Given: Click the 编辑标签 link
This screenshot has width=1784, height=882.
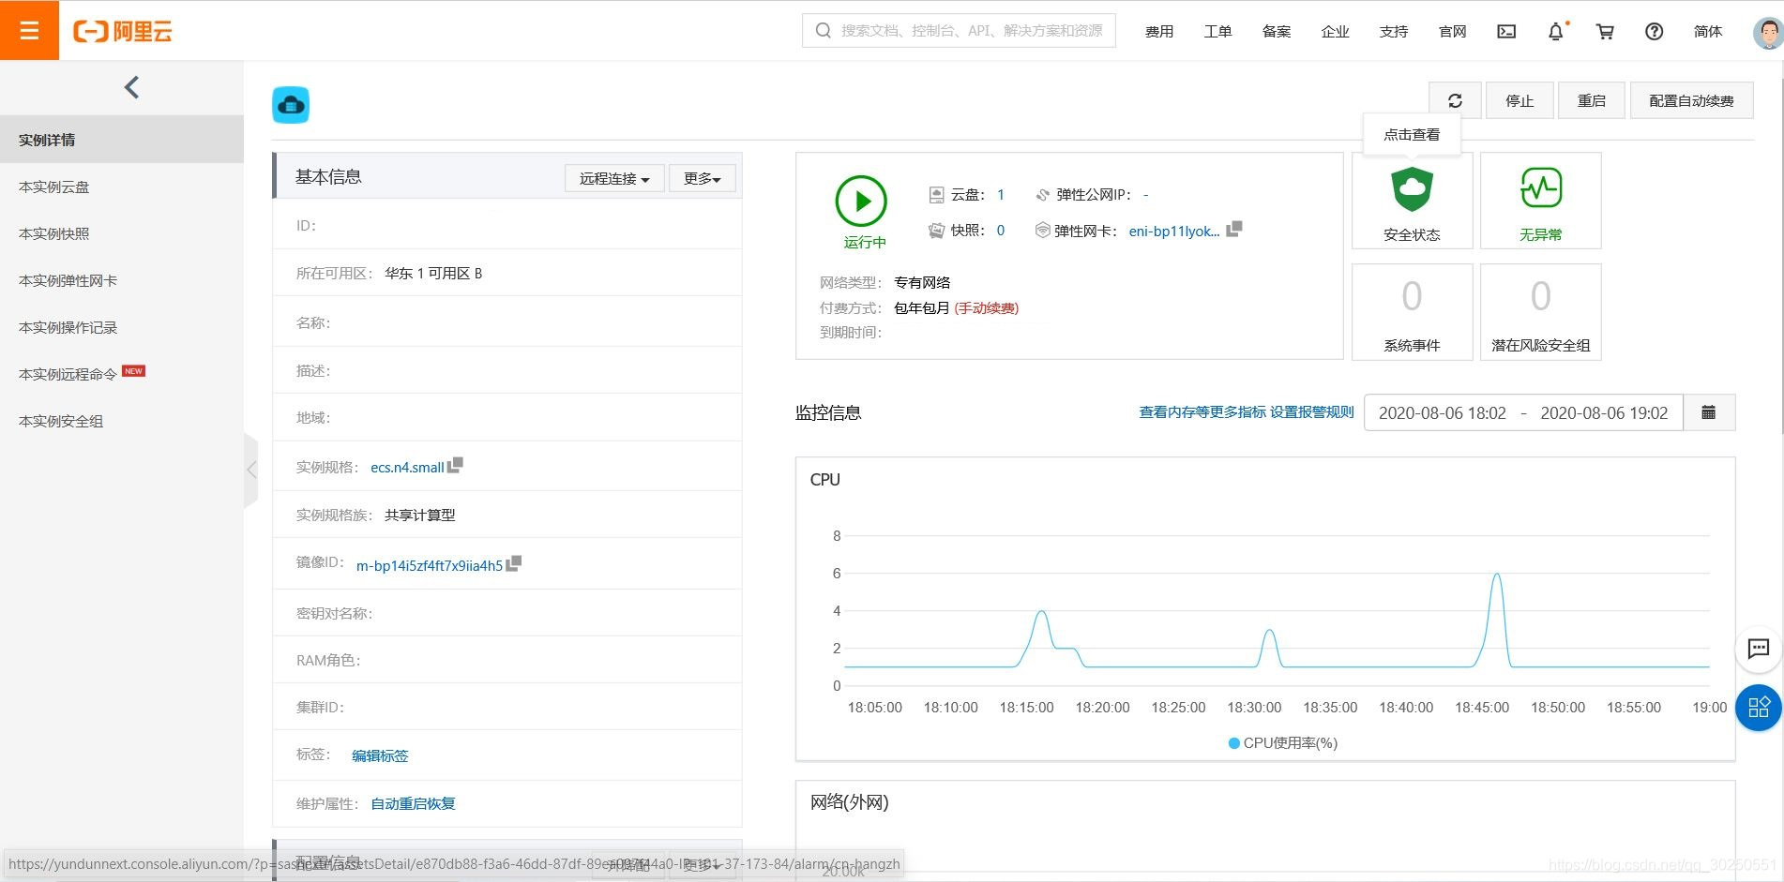Looking at the screenshot, I should (380, 755).
